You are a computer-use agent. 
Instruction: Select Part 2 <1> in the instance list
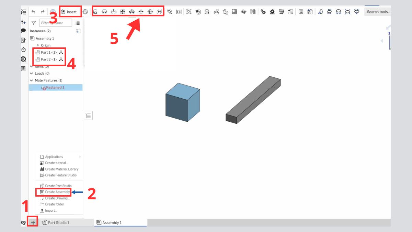tap(49, 59)
